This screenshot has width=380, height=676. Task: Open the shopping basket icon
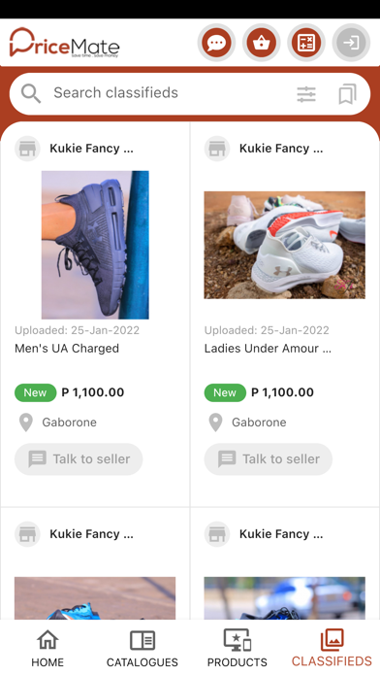pos(261,43)
